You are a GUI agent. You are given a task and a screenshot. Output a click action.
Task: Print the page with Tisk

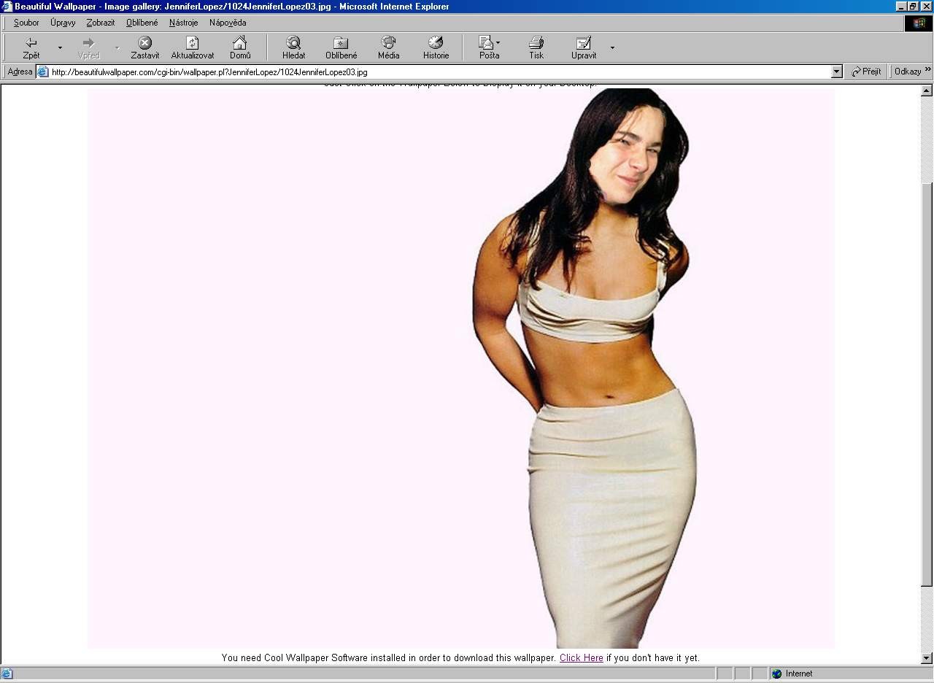536,47
